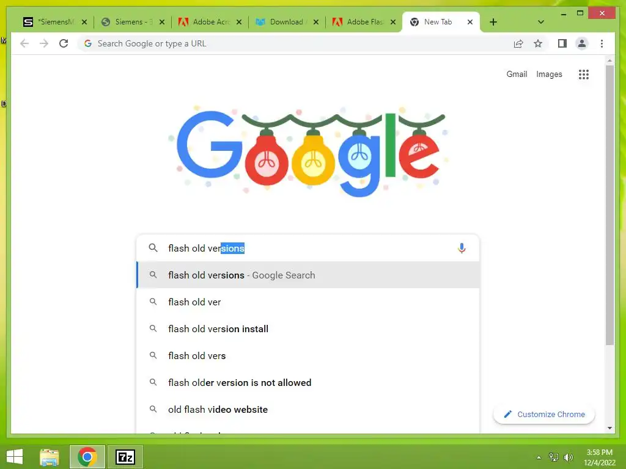Close the Siemens tab with globe icon
Screen dimensions: 626x469
[161, 22]
